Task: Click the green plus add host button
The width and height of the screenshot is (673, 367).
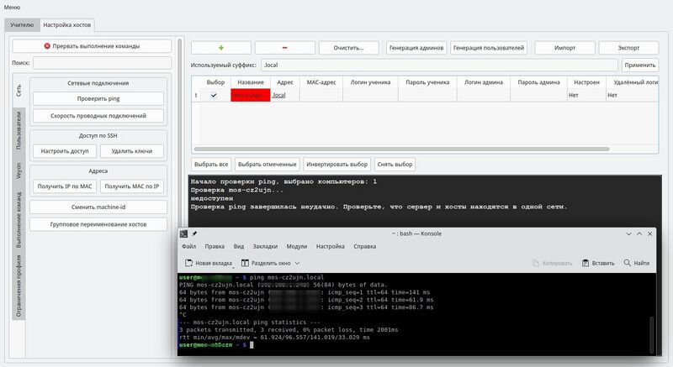Action: coord(220,48)
